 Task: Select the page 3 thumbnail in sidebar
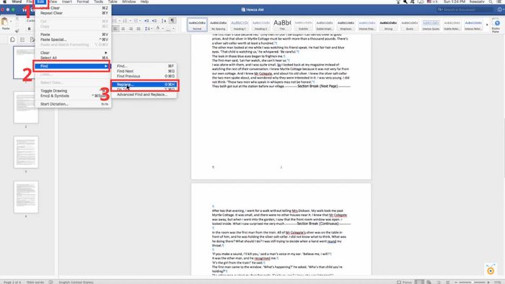click(26, 152)
